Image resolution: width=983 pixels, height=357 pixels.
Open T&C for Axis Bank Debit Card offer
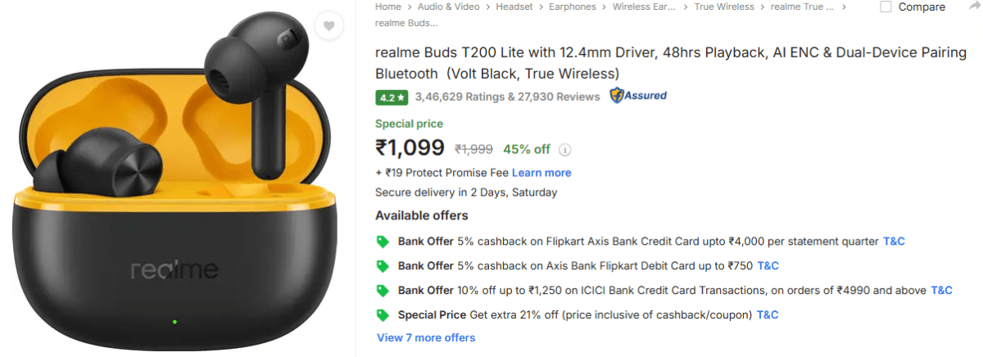pos(768,265)
